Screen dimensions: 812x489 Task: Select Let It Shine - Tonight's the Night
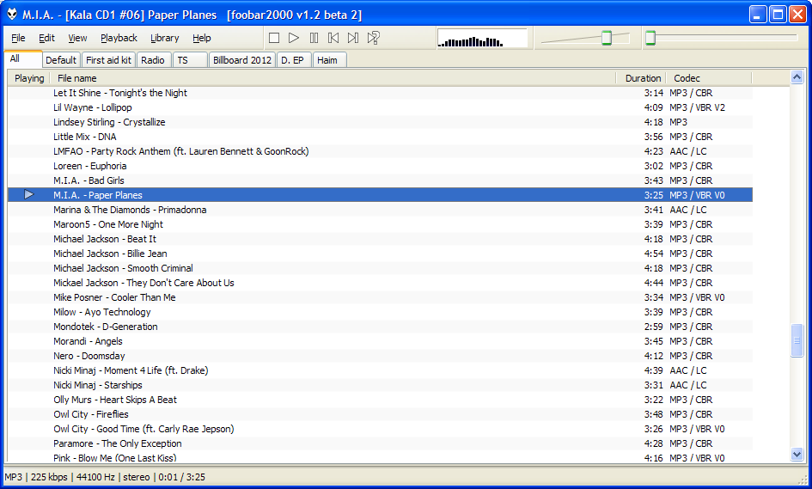[x=380, y=93]
